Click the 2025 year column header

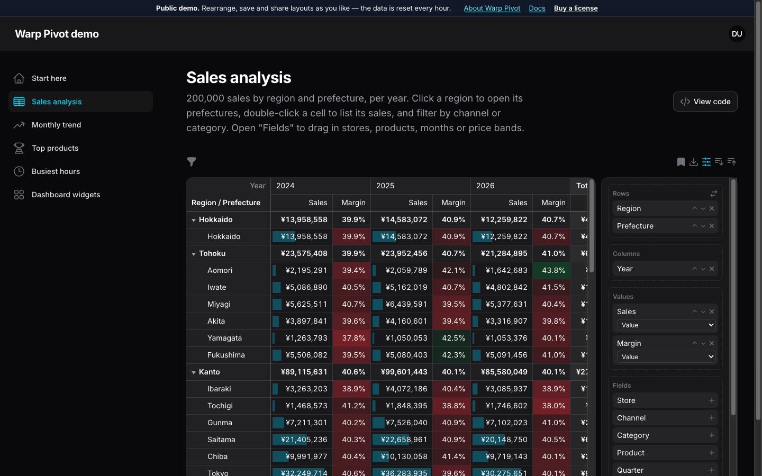tap(421, 186)
